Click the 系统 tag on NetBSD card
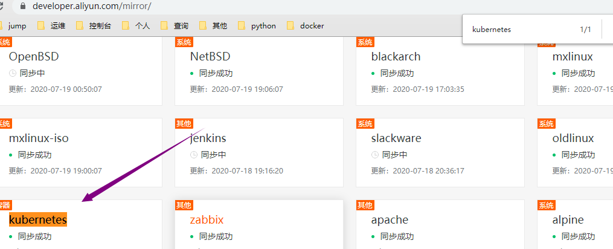 pos(184,42)
